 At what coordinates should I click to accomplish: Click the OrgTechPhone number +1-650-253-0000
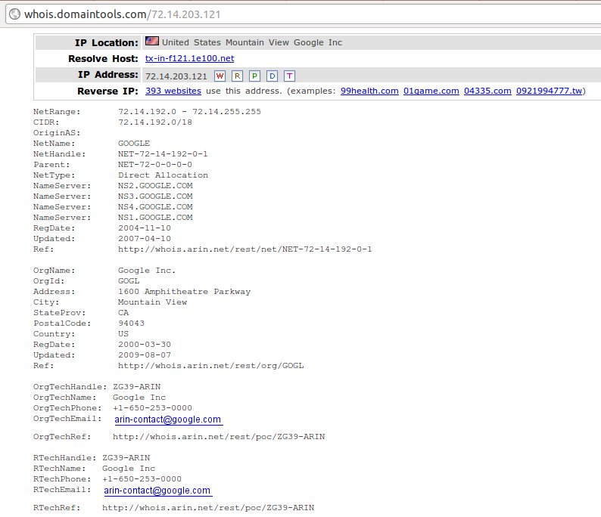click(152, 408)
